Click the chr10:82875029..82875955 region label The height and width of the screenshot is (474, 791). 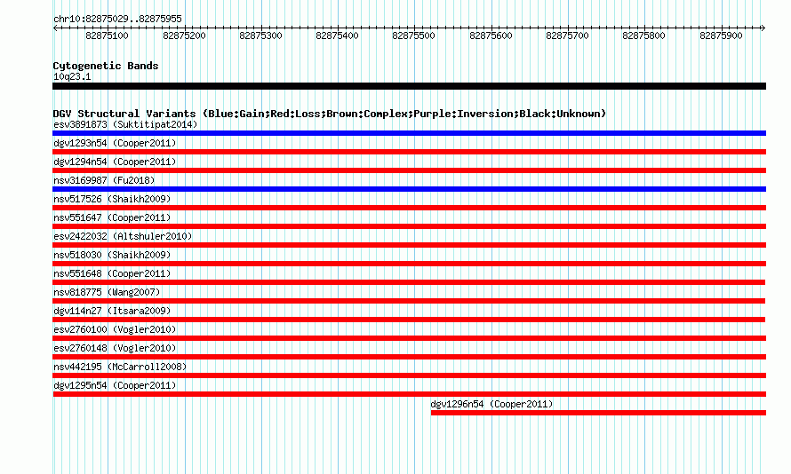tap(117, 19)
